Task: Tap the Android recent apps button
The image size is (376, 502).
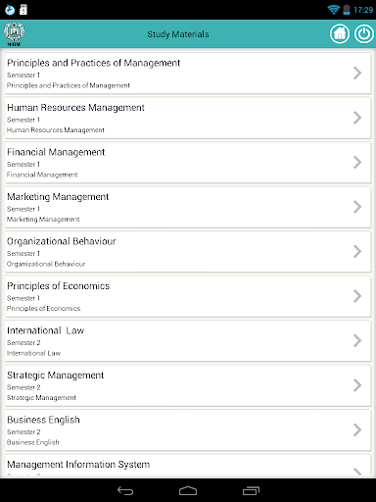Action: (251, 490)
